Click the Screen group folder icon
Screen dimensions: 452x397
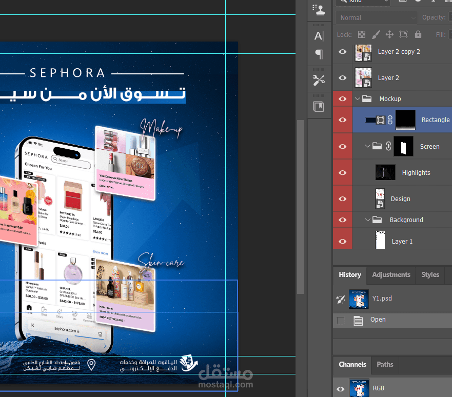point(377,146)
